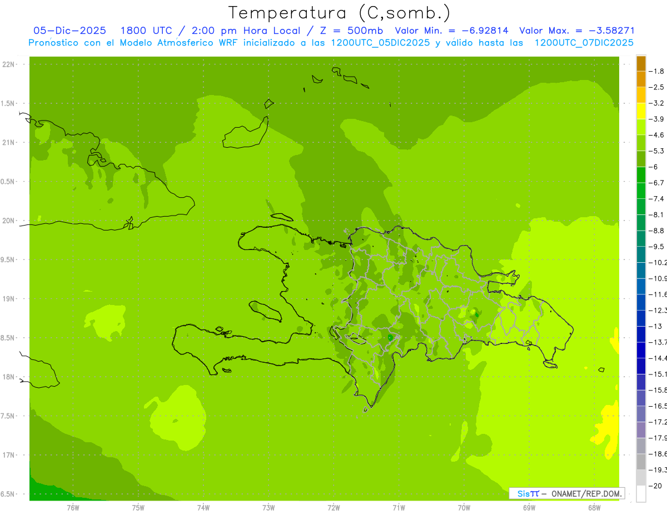Click the "18N" latitude label
Screen dimensions: 667x515
(x=9, y=377)
